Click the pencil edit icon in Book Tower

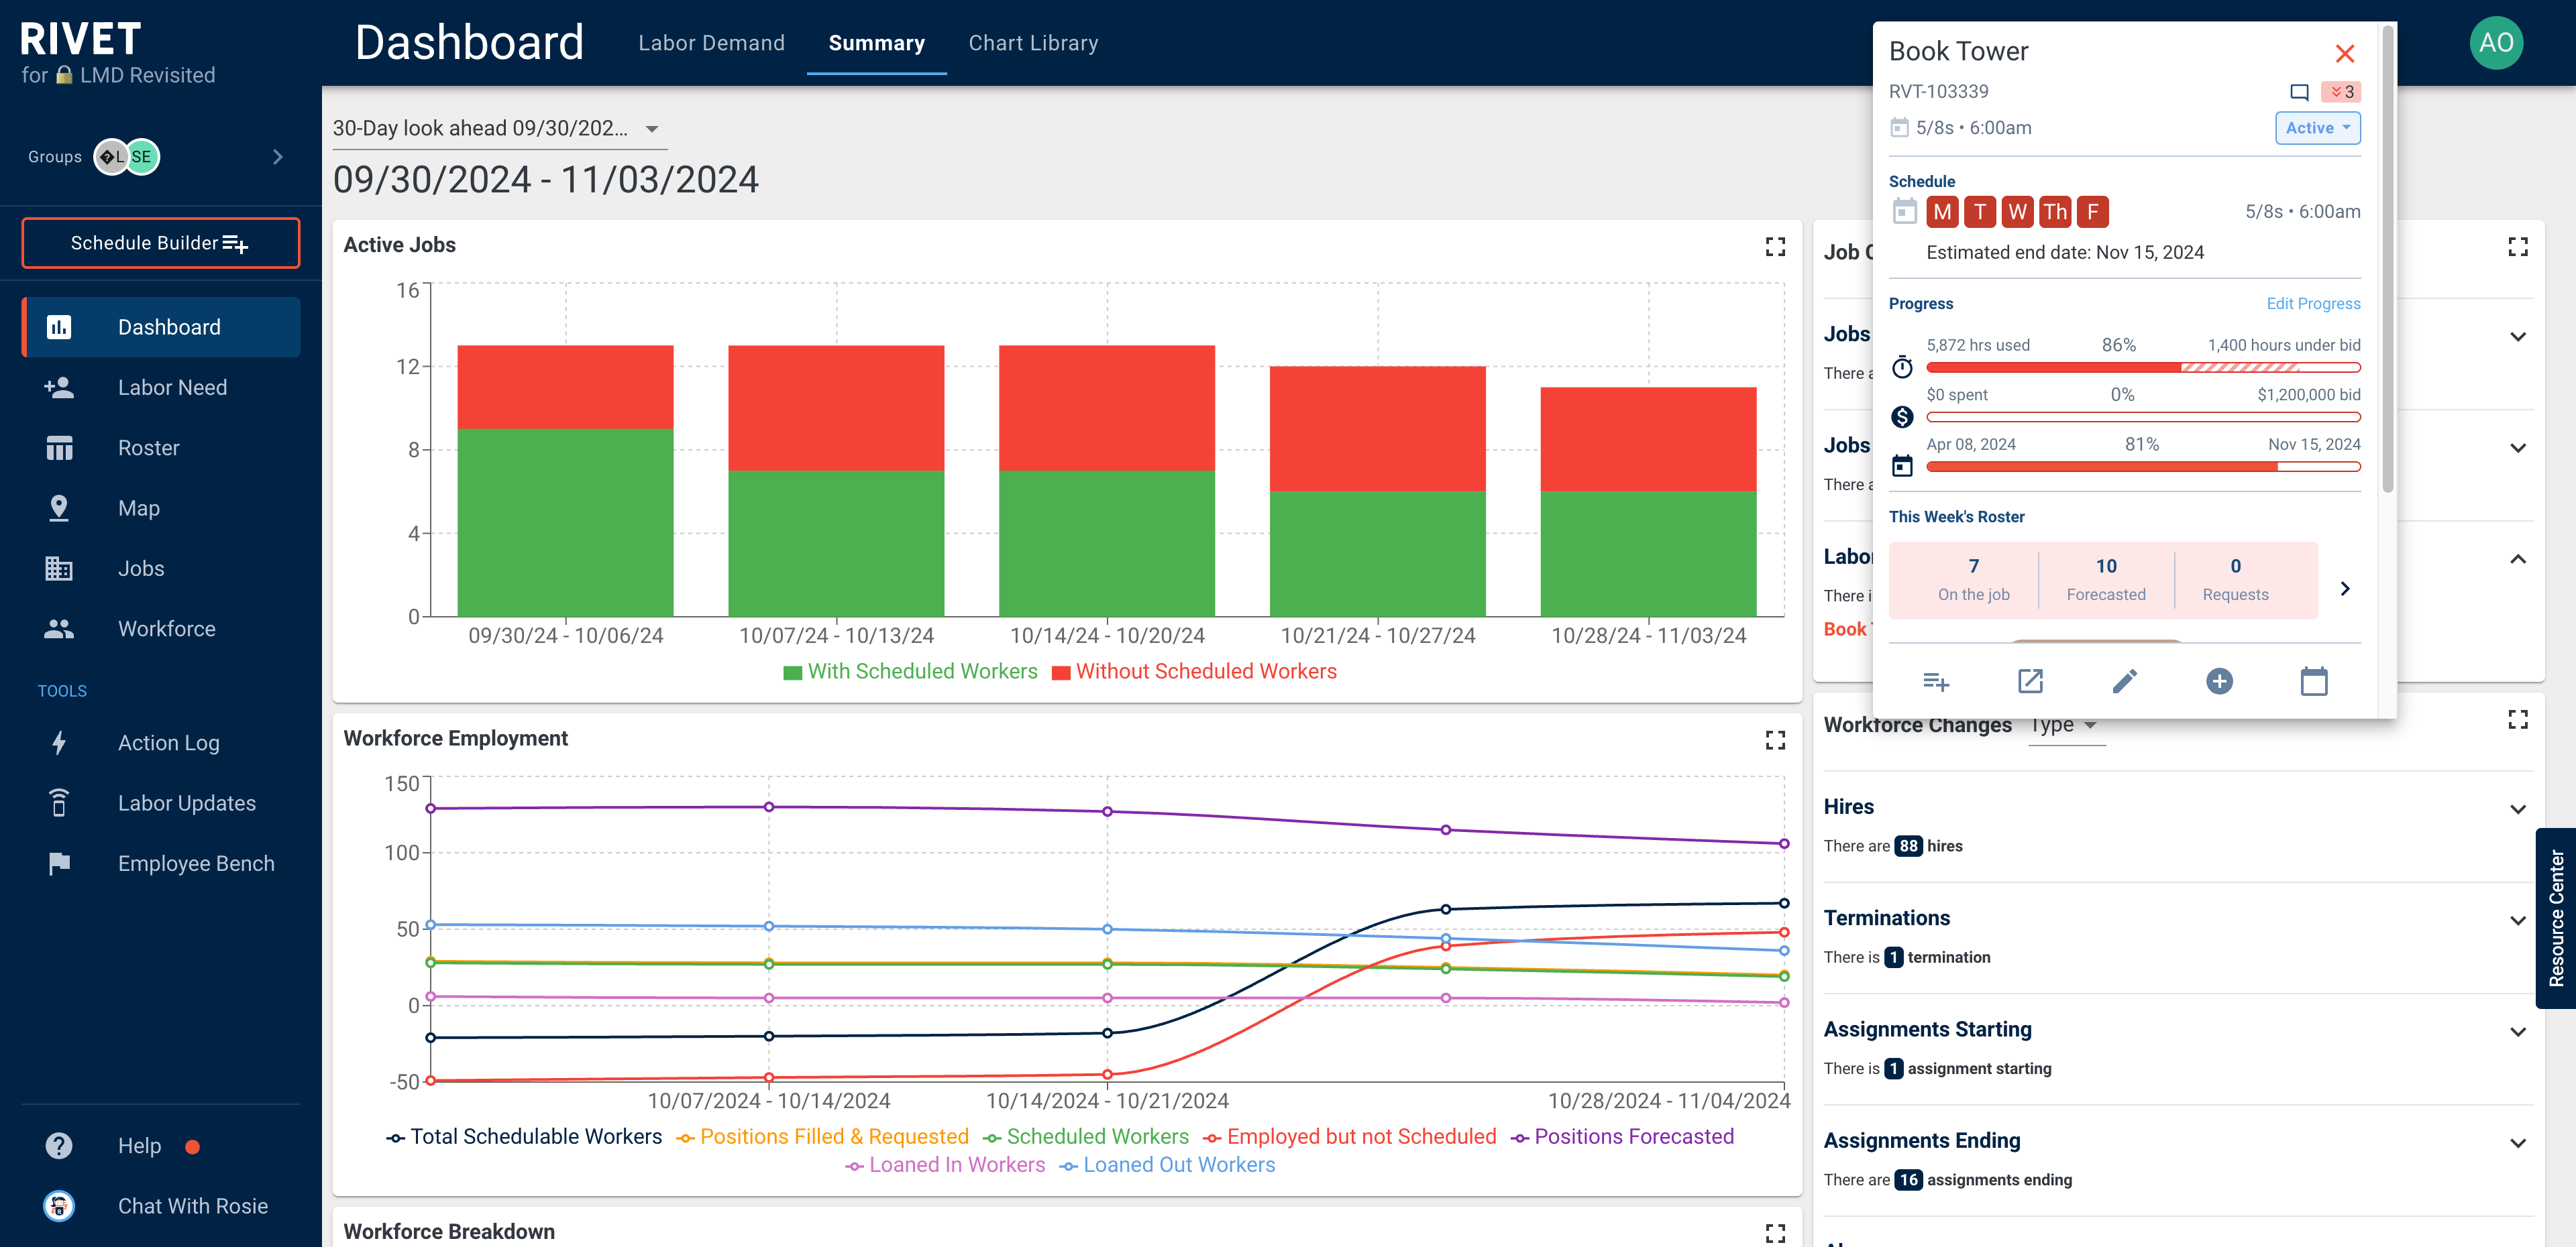tap(2124, 681)
